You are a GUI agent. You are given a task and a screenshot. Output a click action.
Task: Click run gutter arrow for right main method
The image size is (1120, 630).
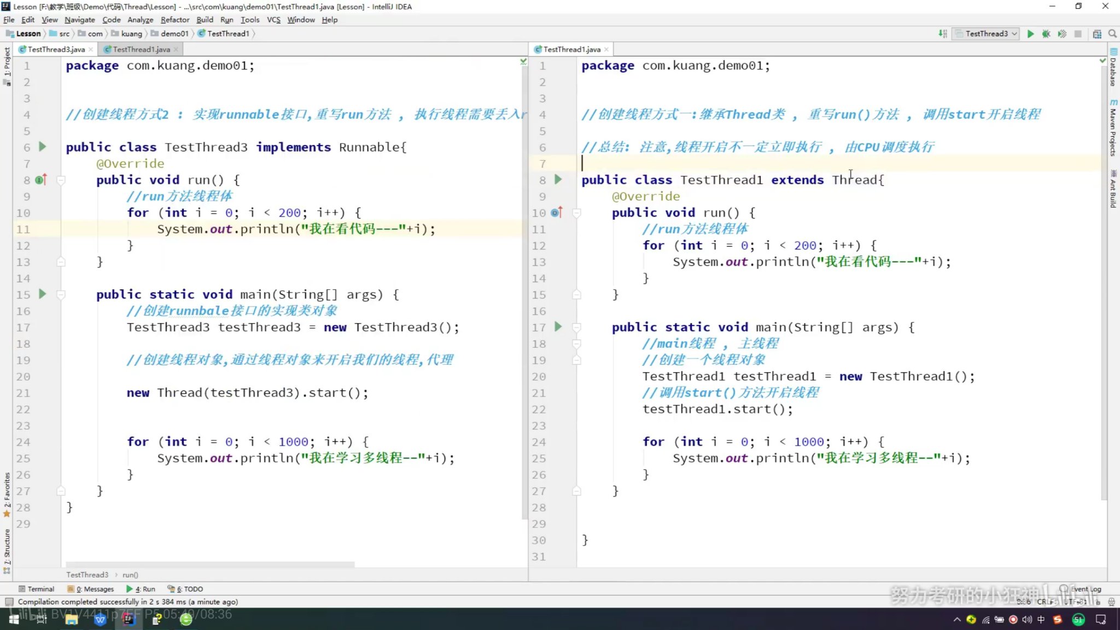pos(558,327)
